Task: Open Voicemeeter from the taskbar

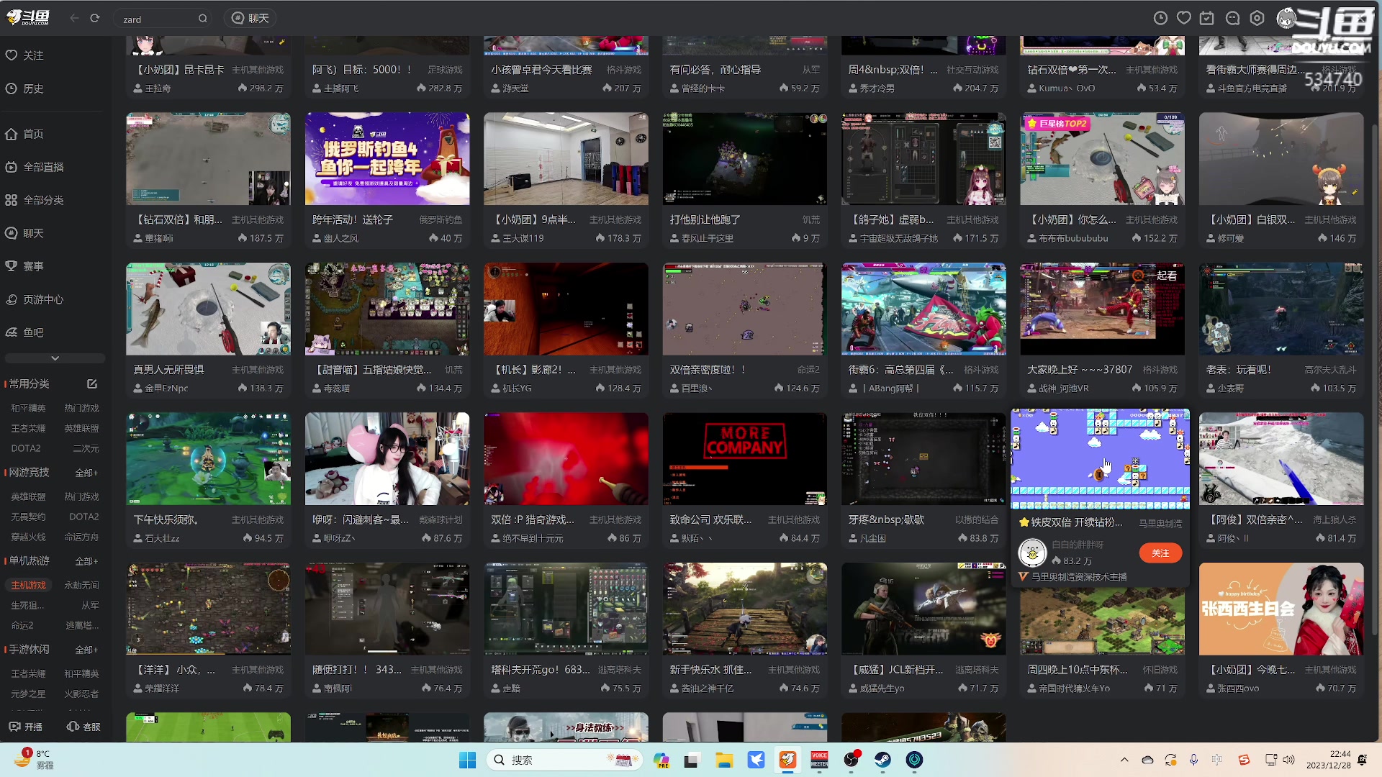Action: click(x=819, y=760)
